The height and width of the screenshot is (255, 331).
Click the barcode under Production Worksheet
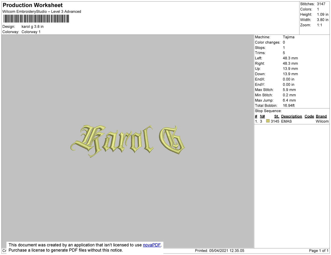tap(36, 19)
